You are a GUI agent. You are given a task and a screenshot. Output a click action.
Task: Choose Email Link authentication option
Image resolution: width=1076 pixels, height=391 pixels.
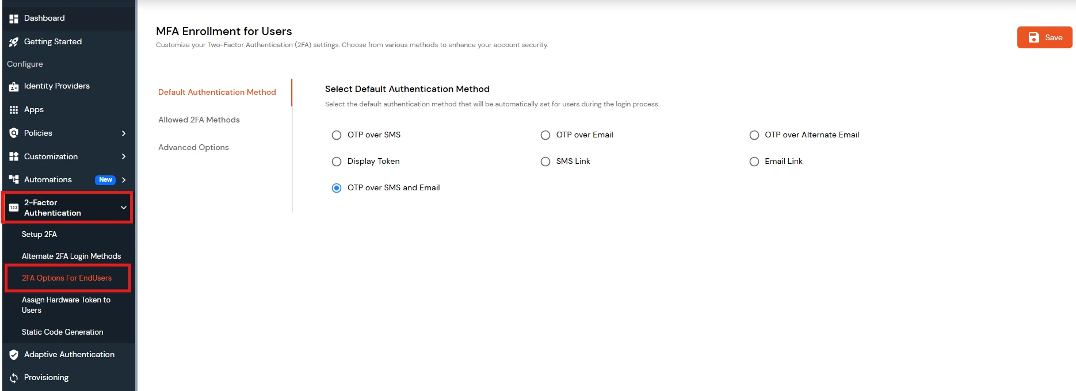(x=754, y=162)
